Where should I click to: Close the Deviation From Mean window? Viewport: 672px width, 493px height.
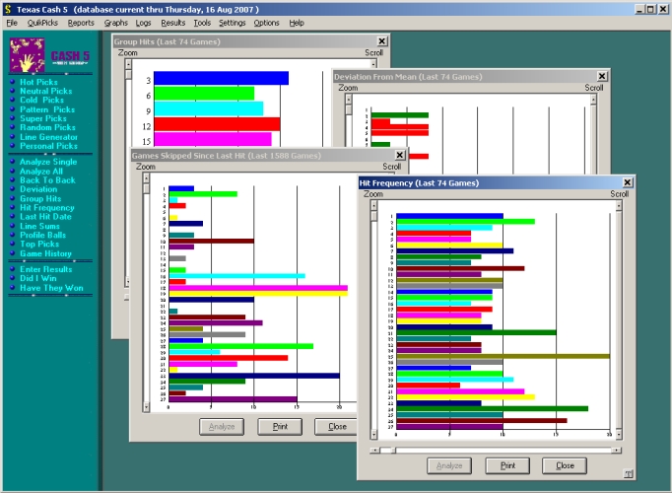[602, 76]
